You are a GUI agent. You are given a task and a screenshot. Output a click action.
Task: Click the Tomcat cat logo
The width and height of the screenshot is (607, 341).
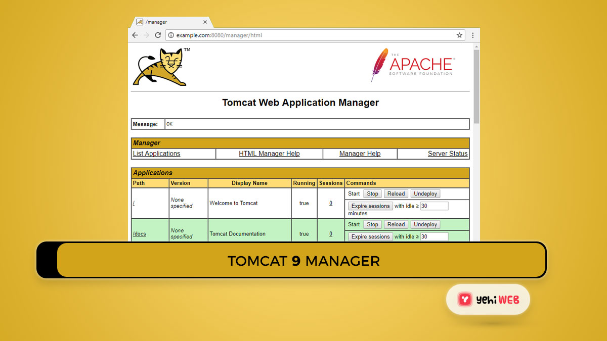159,66
